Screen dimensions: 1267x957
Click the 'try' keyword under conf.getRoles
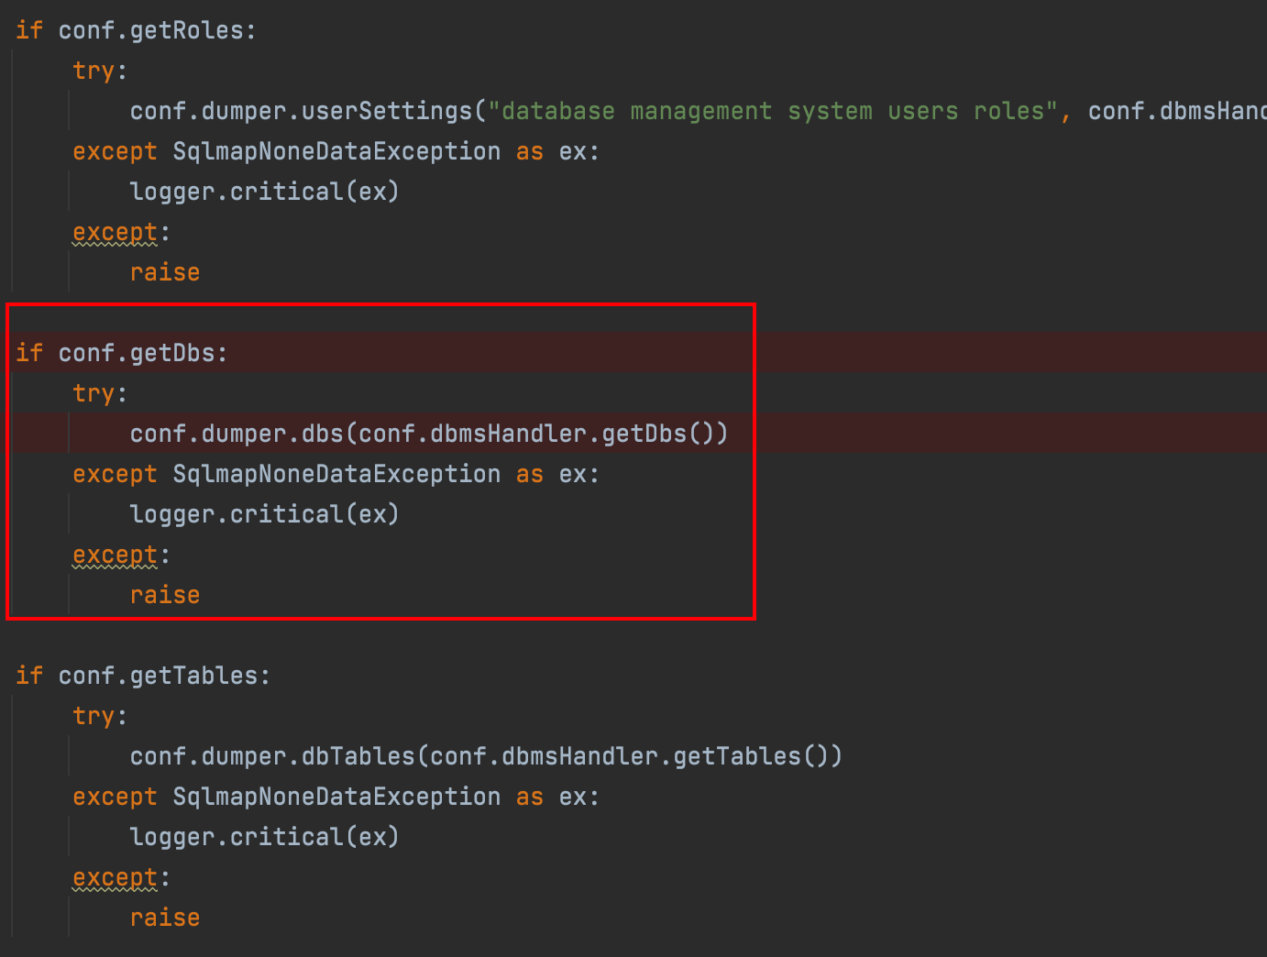click(94, 71)
